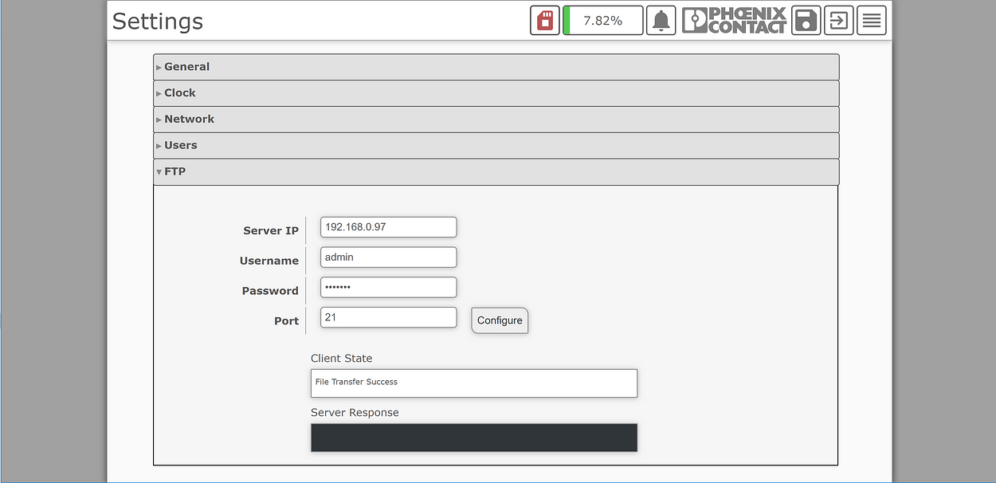
Task: Click the Client State heading
Action: tap(342, 359)
